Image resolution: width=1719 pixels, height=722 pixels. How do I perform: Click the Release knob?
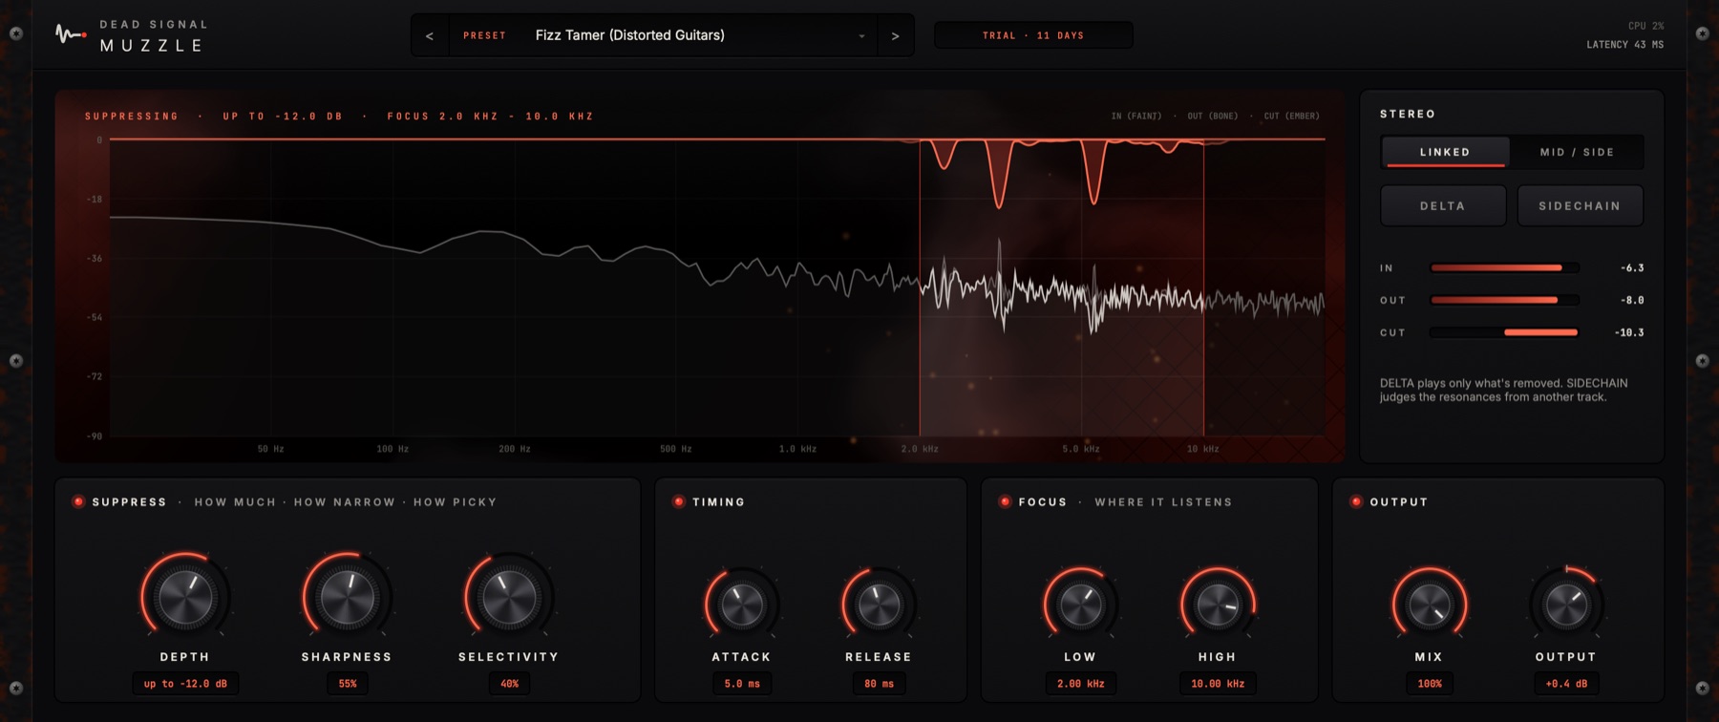pyautogui.click(x=879, y=605)
